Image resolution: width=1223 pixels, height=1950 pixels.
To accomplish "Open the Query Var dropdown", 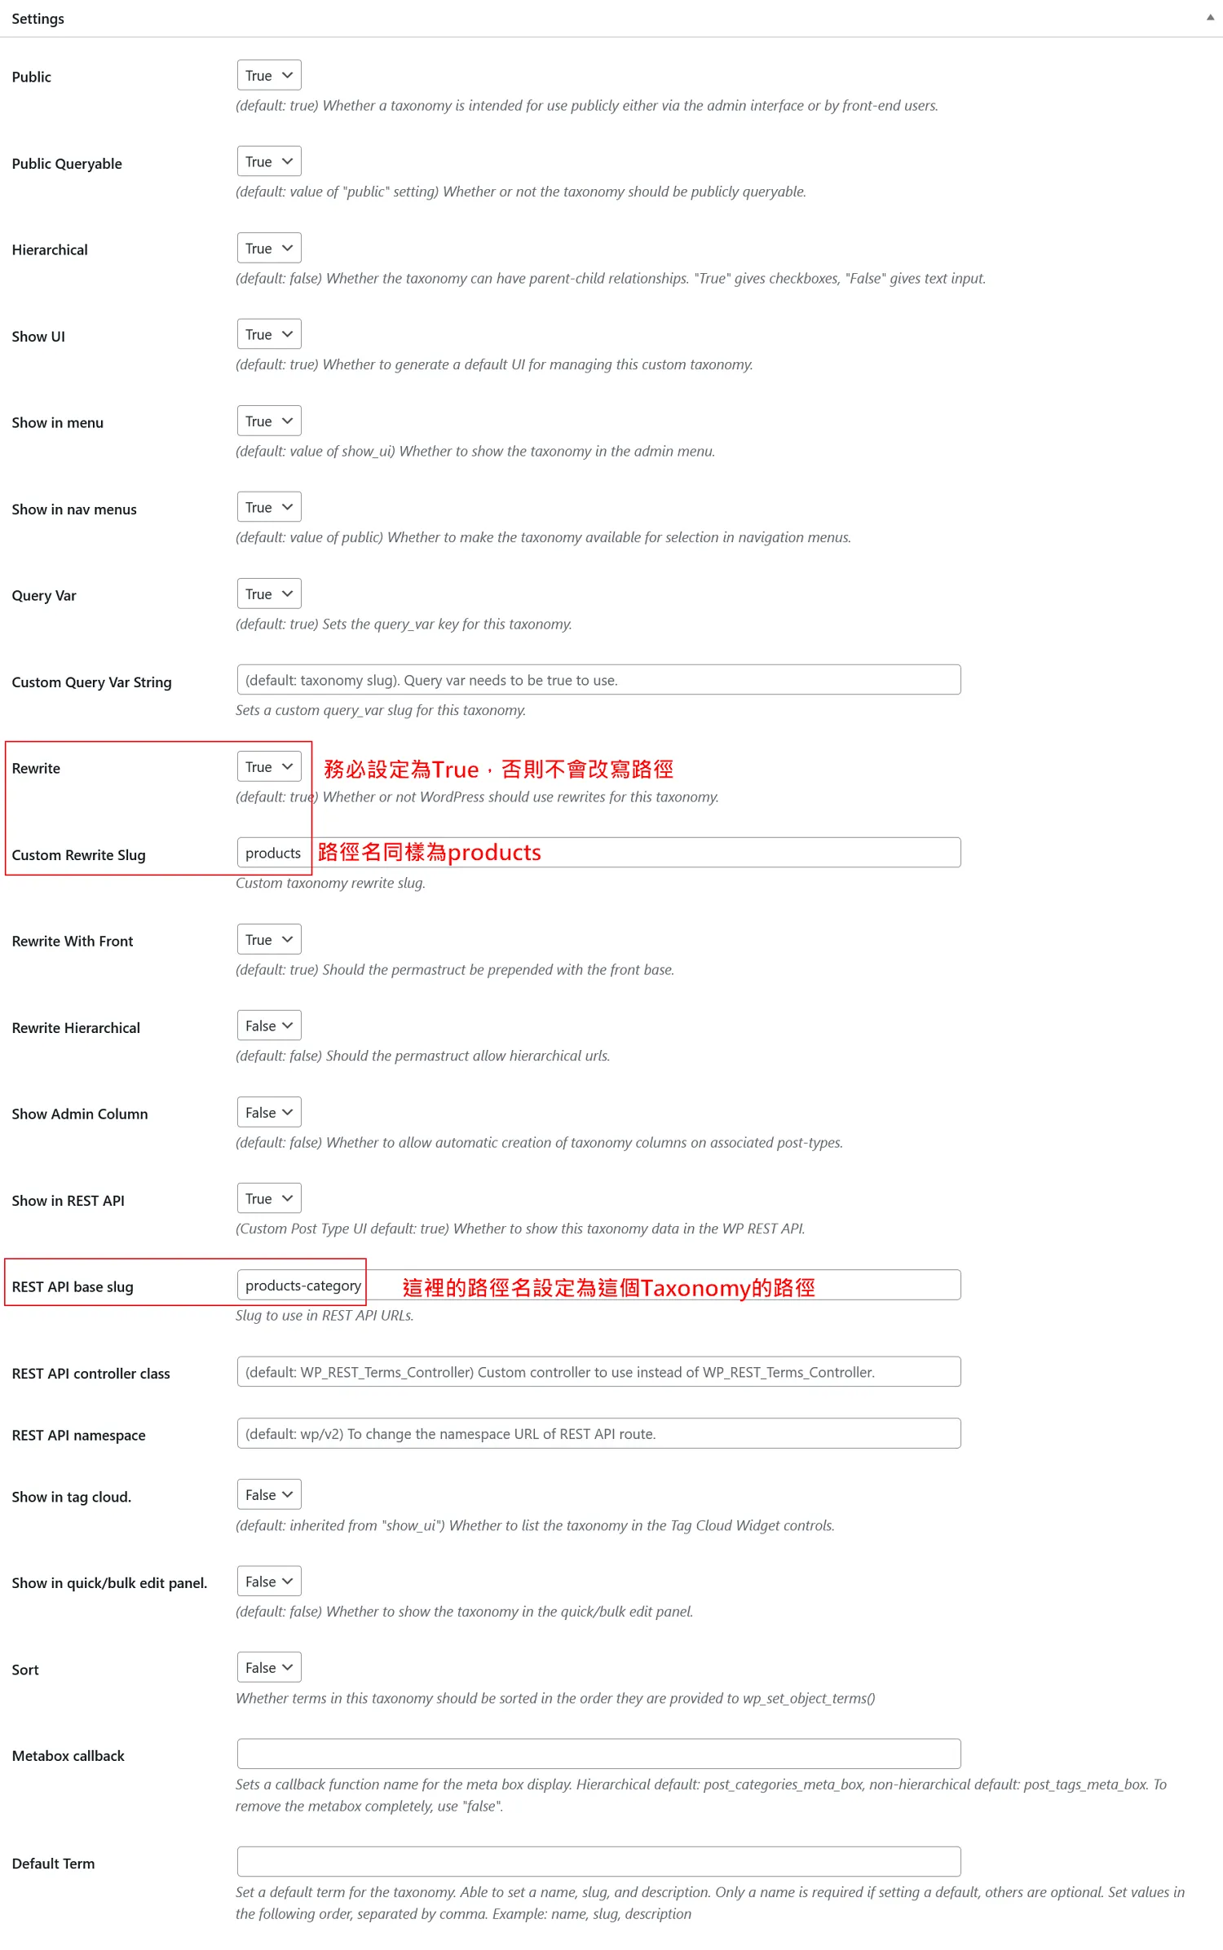I will [x=268, y=594].
